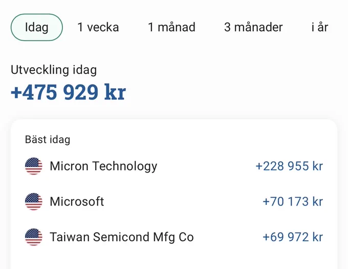Switch to the i år tab
The height and width of the screenshot is (269, 348).
tap(319, 27)
